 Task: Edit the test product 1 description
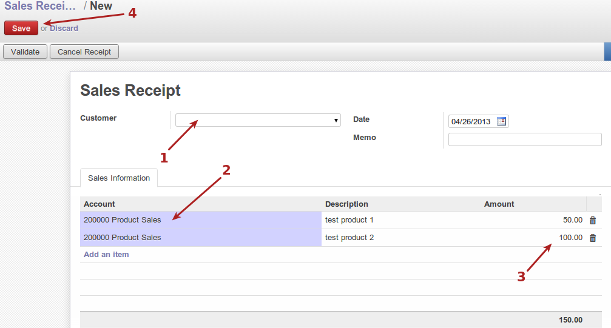pyautogui.click(x=400, y=220)
